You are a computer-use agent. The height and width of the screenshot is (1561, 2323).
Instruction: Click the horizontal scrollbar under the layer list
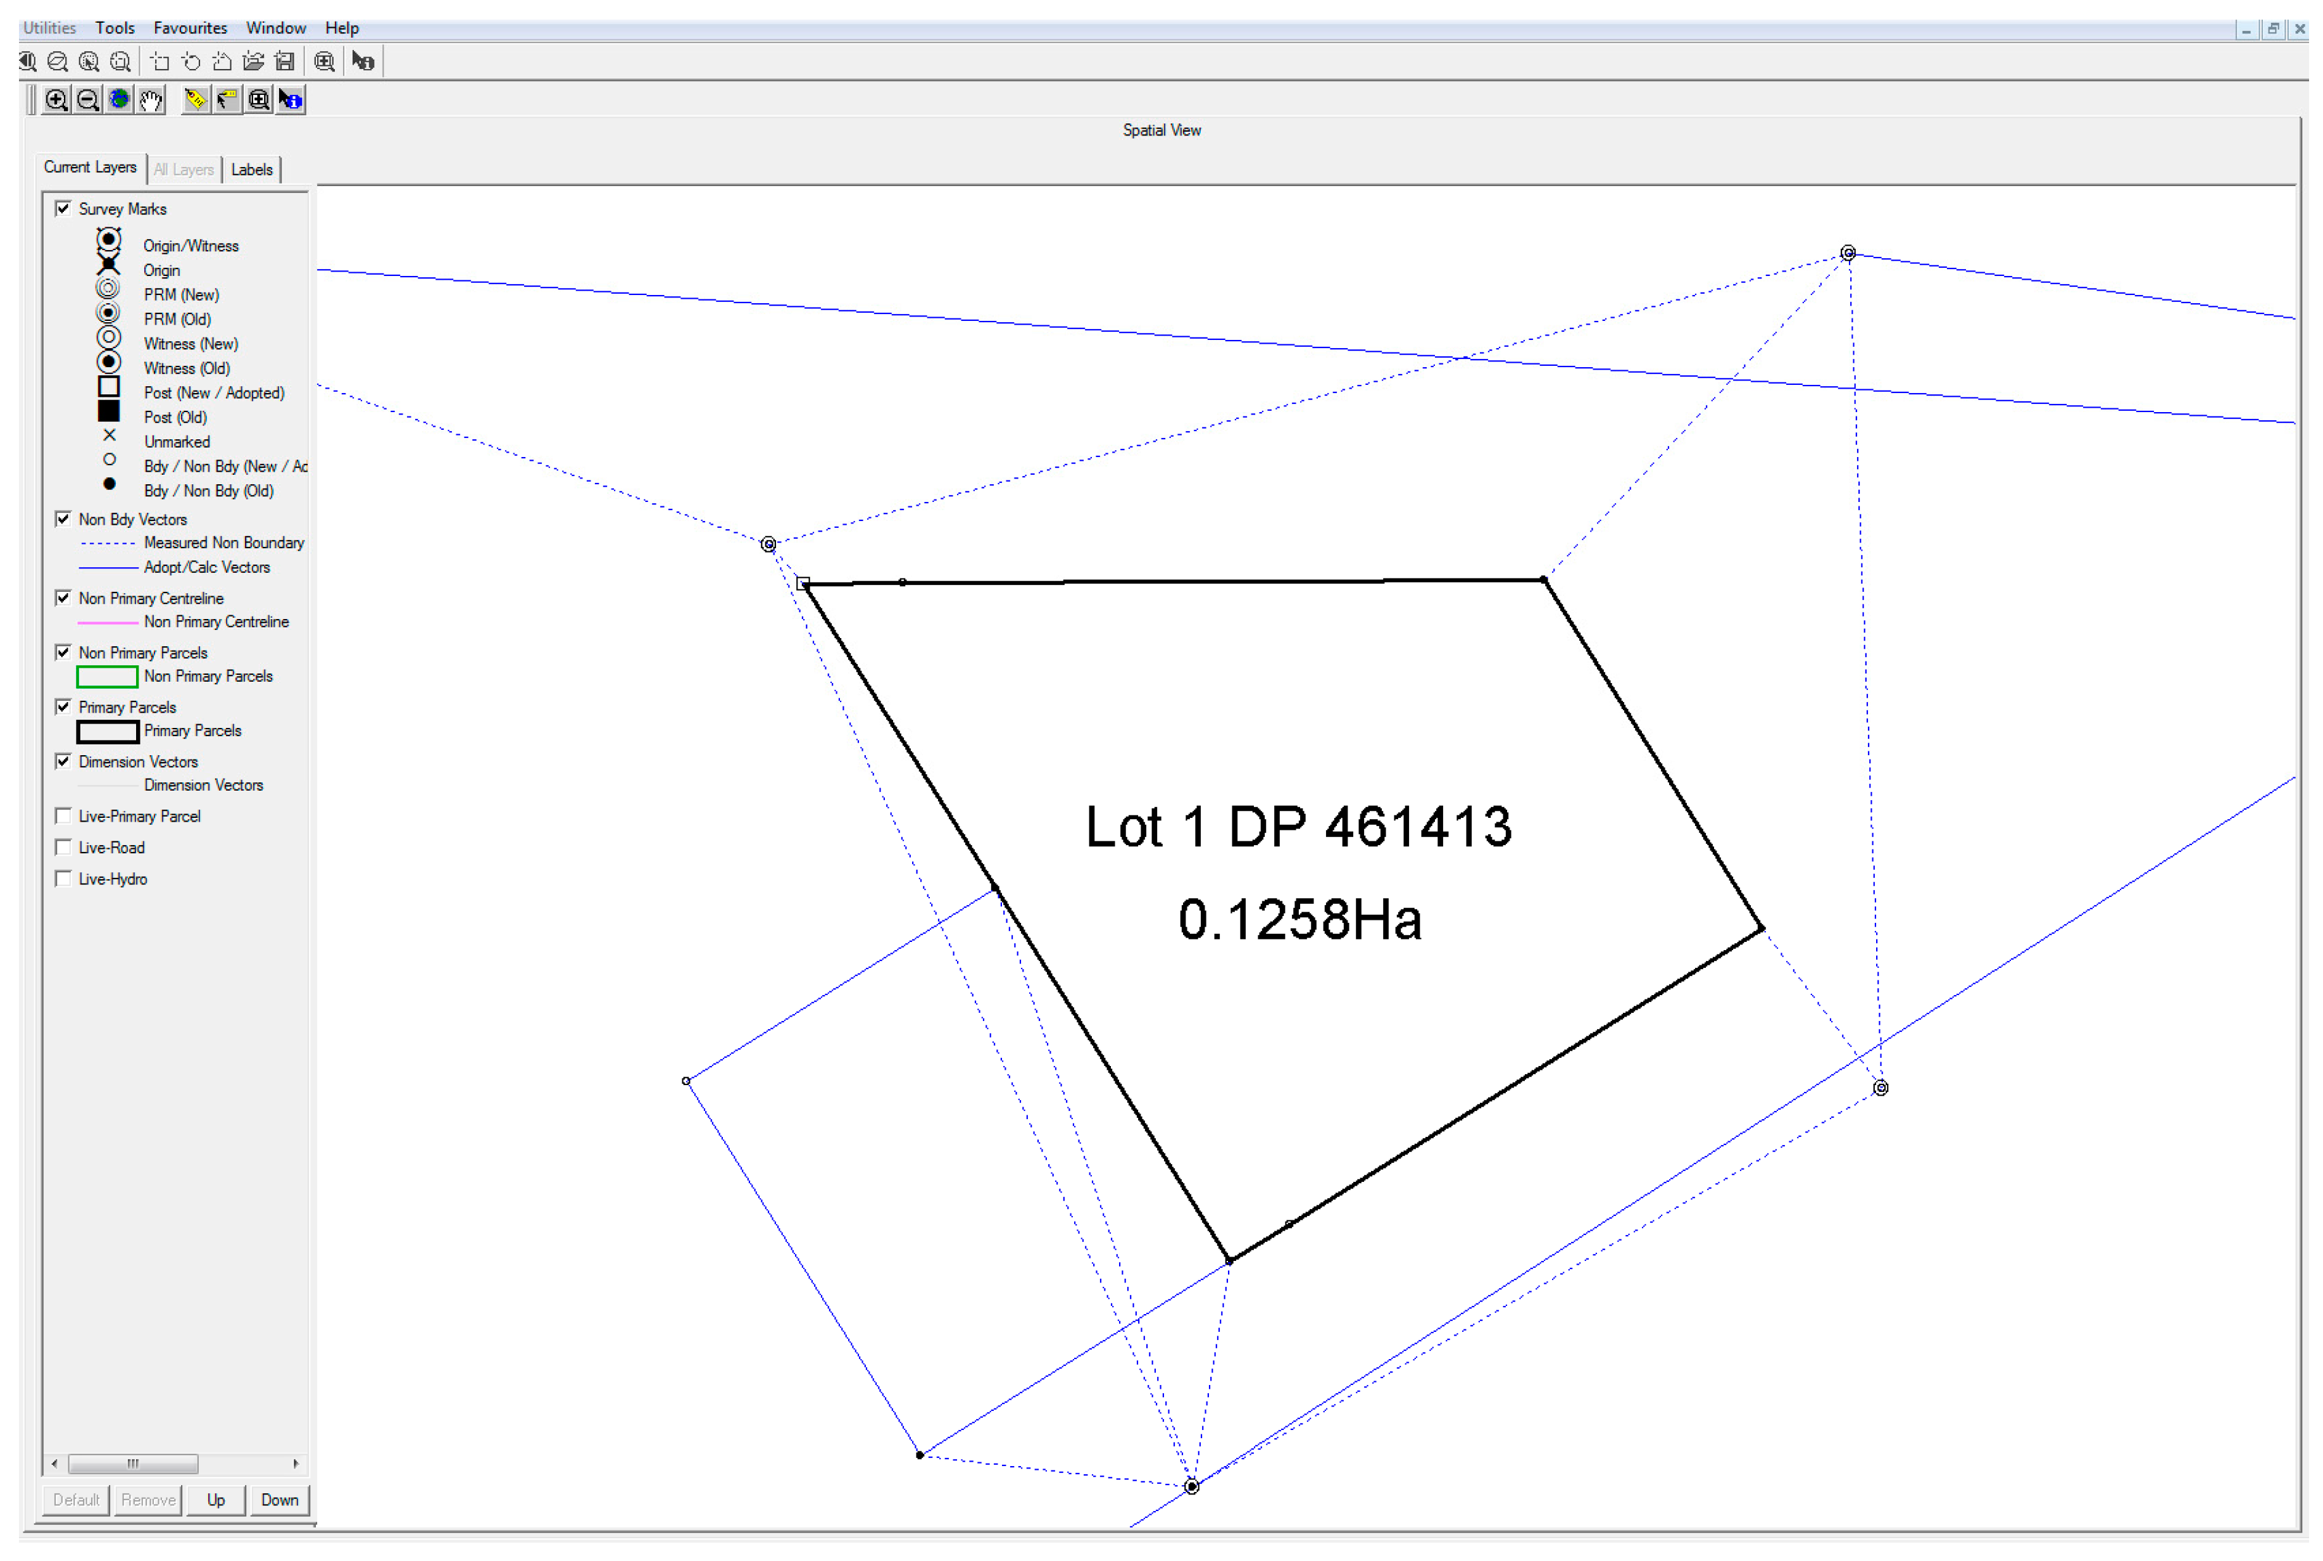pos(134,1464)
